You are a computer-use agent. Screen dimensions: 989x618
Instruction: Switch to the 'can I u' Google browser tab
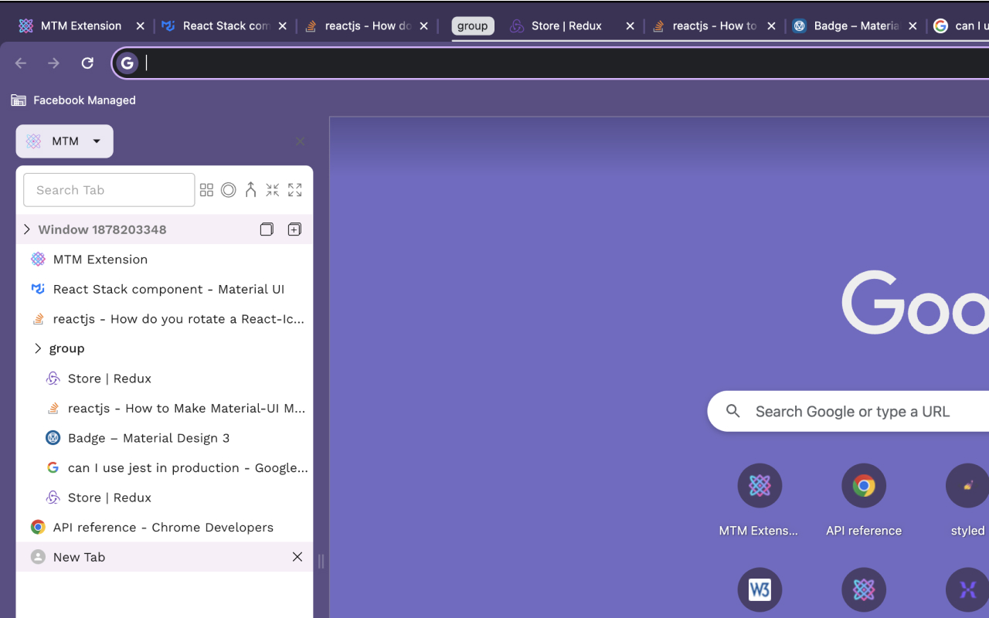[x=959, y=26]
